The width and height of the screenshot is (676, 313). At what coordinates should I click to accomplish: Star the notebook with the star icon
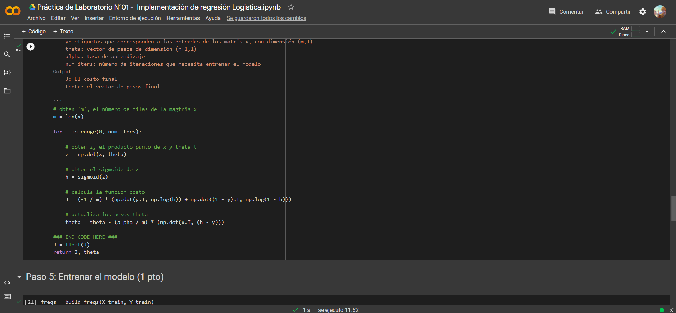pyautogui.click(x=291, y=7)
